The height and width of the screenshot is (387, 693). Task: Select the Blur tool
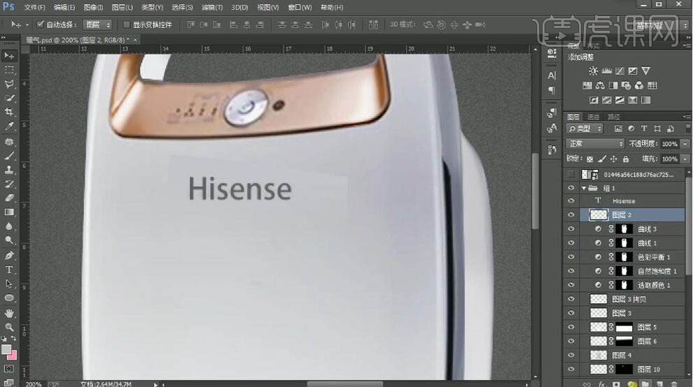pos(9,226)
